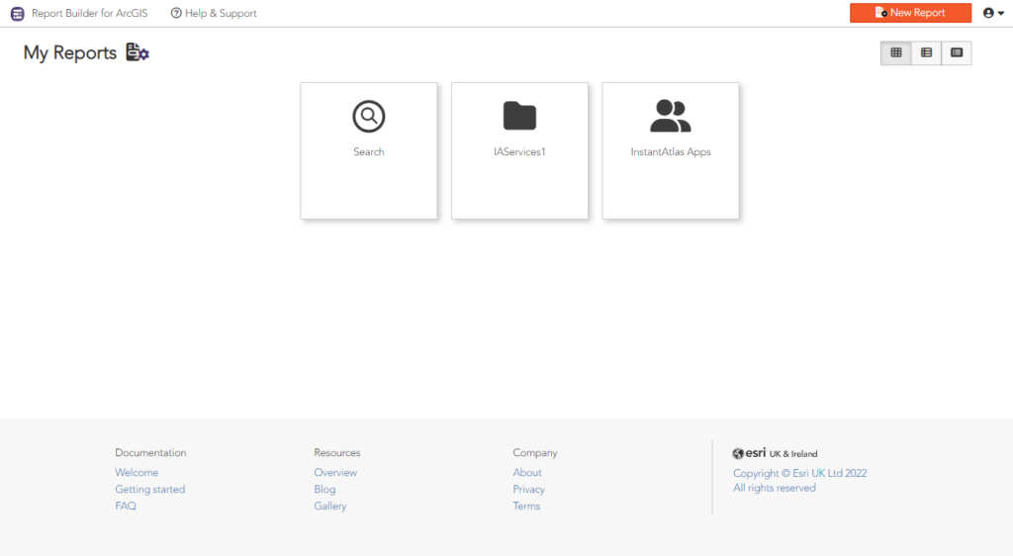The height and width of the screenshot is (556, 1013).
Task: Select the IAServices1 tile label
Action: tap(519, 151)
